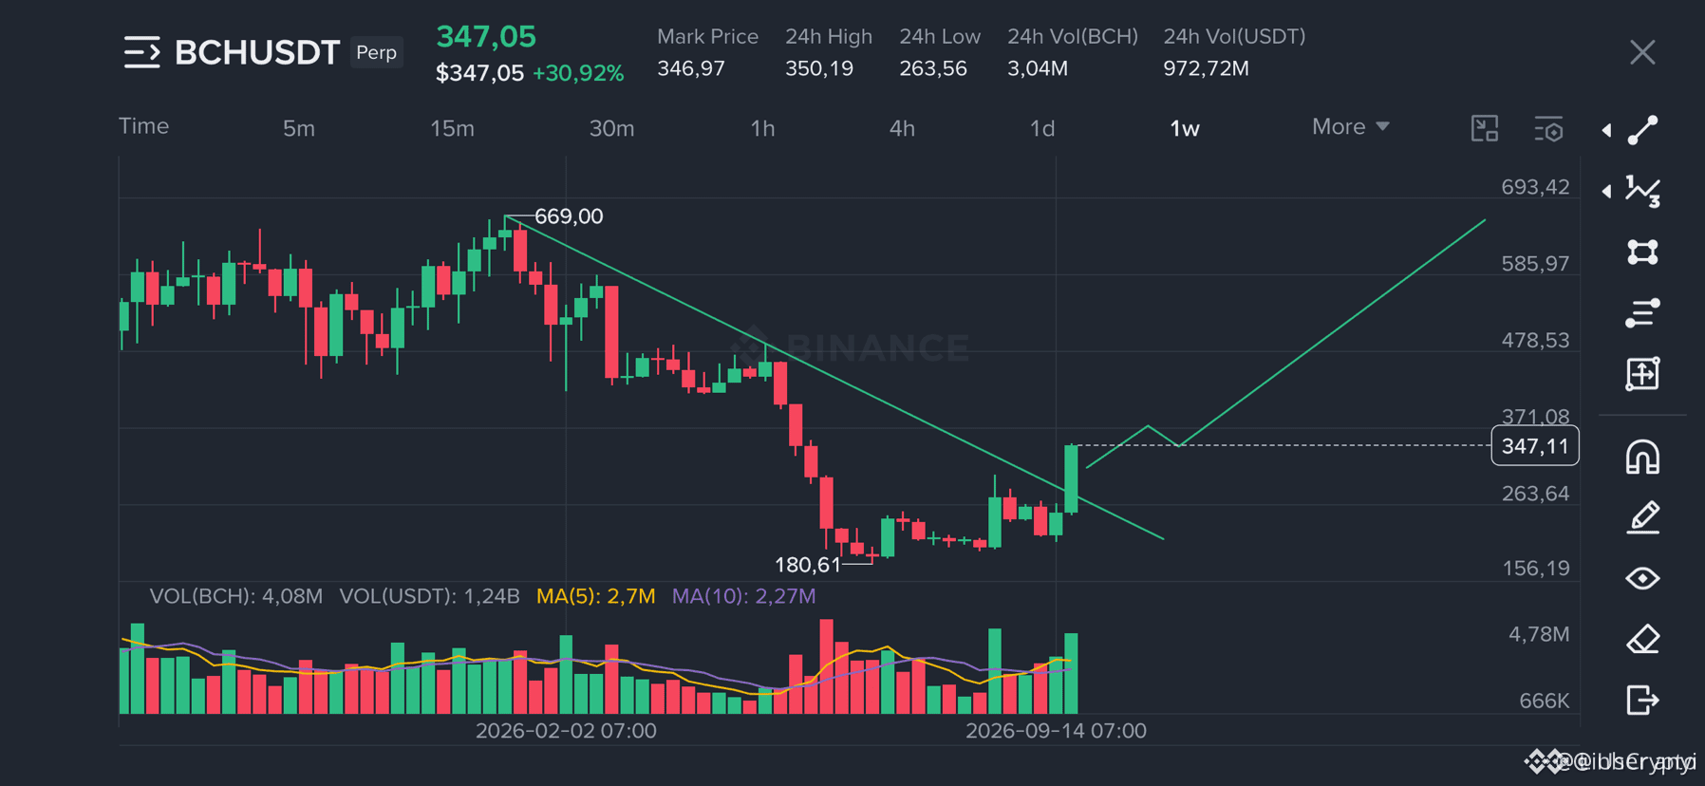Select the trend line drawing tool
Screen dimensions: 1705x786
1642,130
